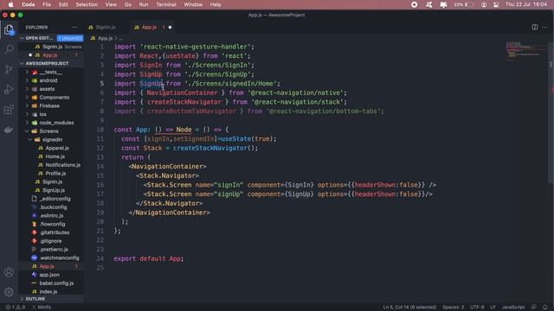
Task: Change indentation via Spaces: 2
Action: (453, 308)
